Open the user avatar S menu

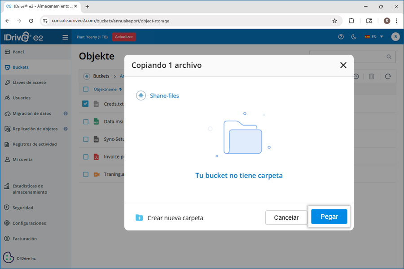pos(395,37)
